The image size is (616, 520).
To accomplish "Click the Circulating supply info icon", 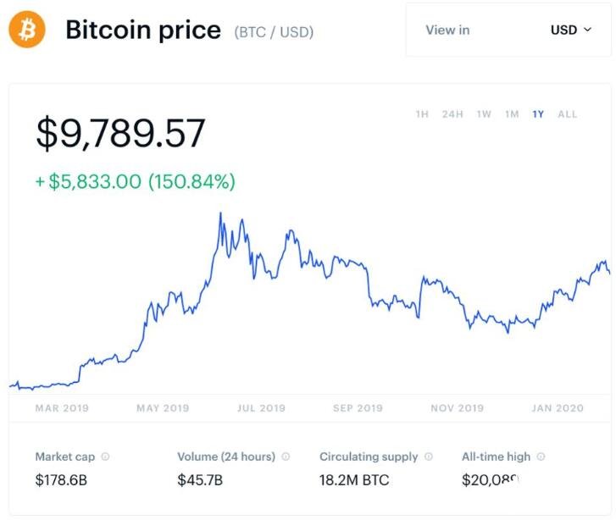I will coord(428,456).
